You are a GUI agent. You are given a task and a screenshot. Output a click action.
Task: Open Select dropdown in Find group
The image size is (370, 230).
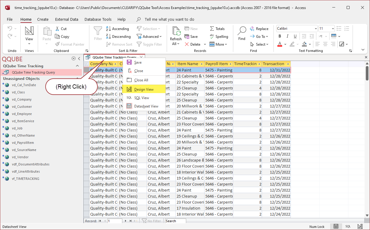[259, 44]
